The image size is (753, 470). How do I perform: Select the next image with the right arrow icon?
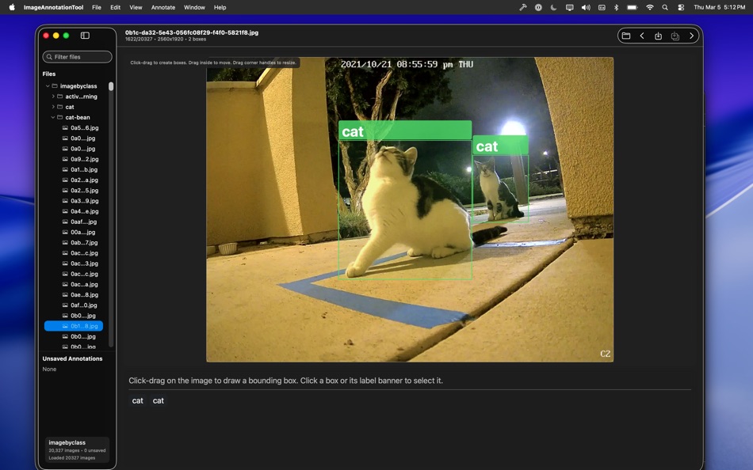(x=691, y=36)
